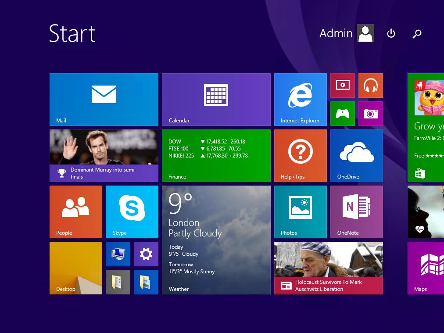Click the Power options button

tap(391, 34)
